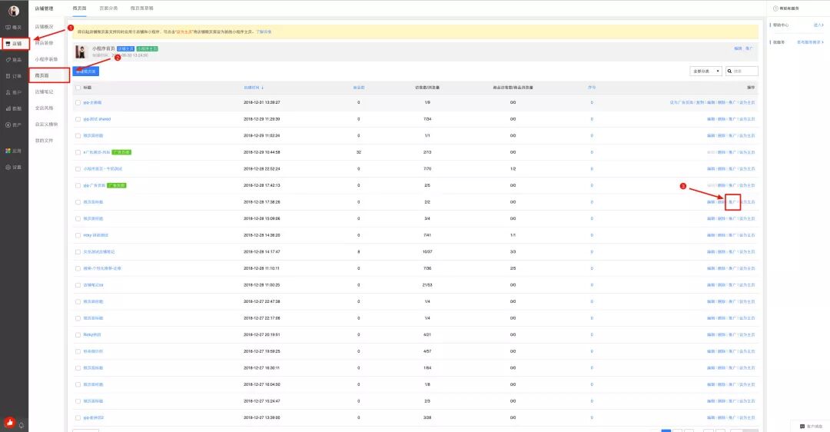
Task: Follow 了解详情 link in yellow notice
Action: pyautogui.click(x=264, y=32)
